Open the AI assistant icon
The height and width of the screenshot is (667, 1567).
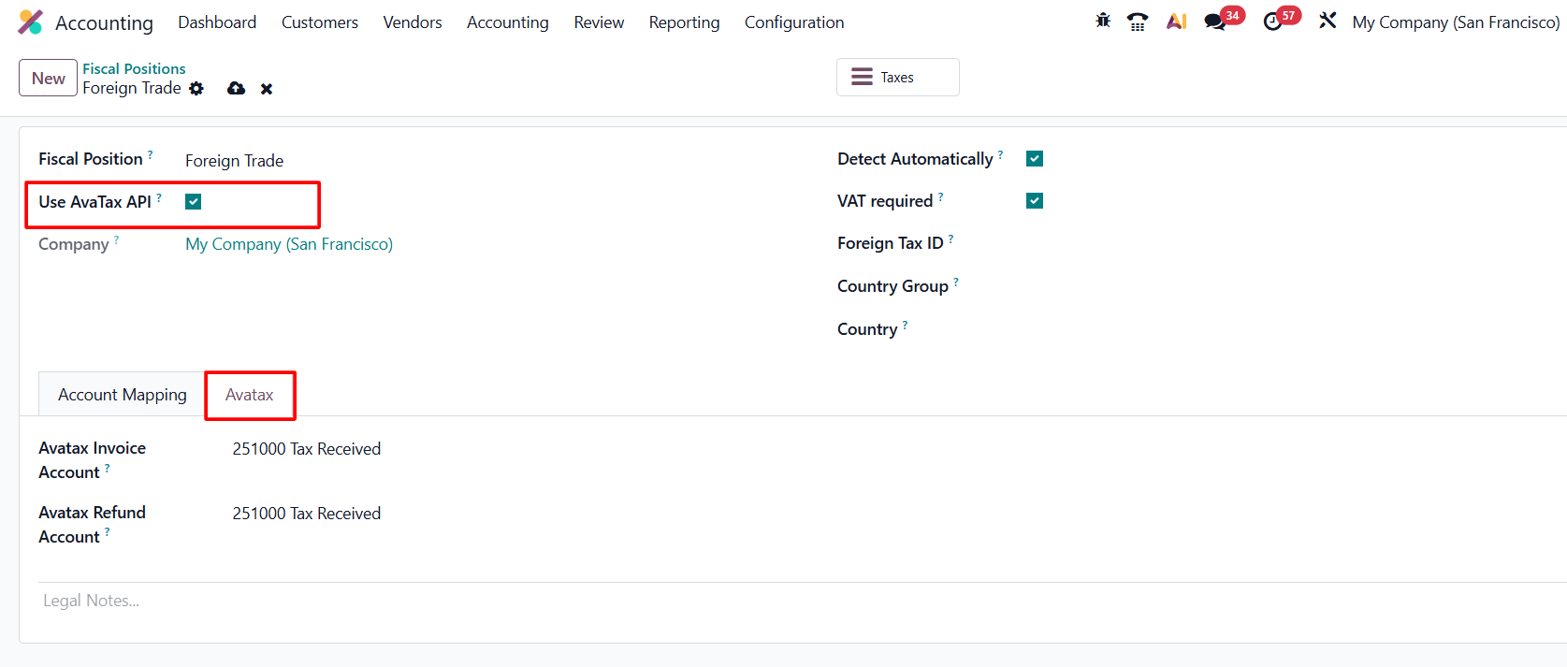click(1177, 22)
